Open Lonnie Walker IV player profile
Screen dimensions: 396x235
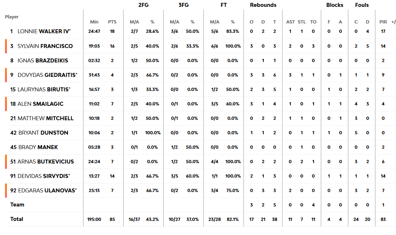[44, 31]
